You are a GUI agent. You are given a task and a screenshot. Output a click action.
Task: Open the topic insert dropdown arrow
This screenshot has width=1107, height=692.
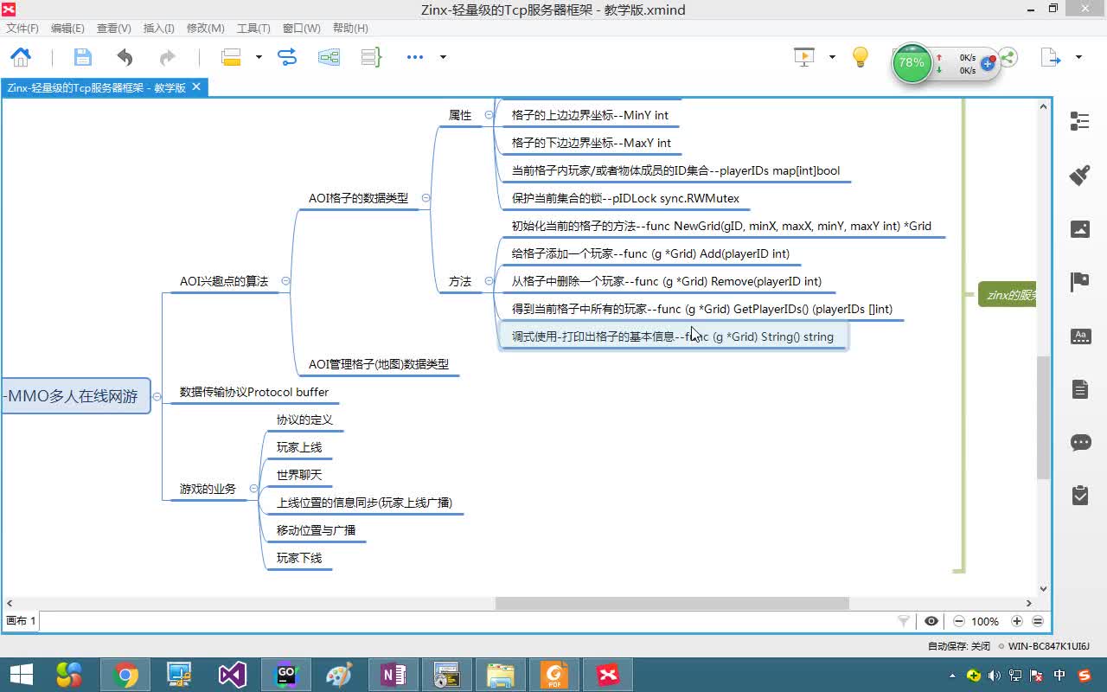(x=258, y=57)
